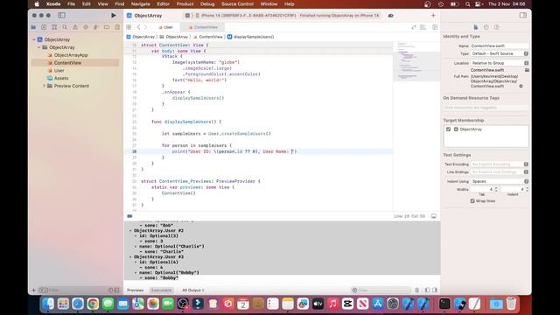560x315 pixels.
Task: Show source-control status filter in navigator
Action: tap(116, 290)
